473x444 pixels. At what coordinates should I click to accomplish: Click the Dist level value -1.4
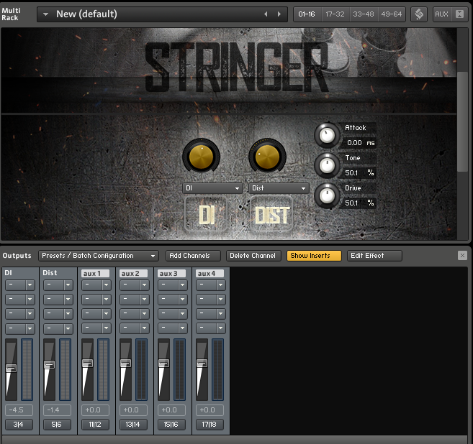[57, 410]
